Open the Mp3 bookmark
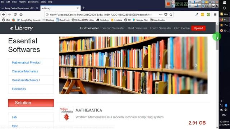230x129 pixels. click(x=6, y=20)
